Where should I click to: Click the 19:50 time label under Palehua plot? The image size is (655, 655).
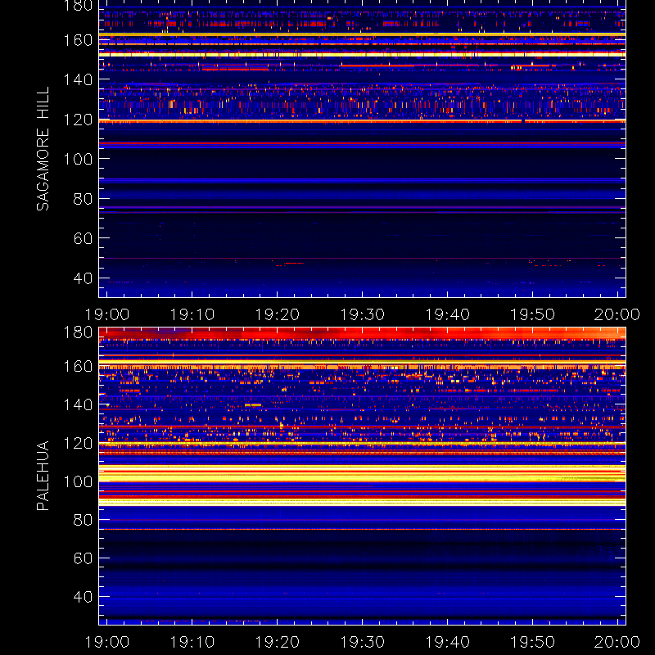tap(533, 642)
